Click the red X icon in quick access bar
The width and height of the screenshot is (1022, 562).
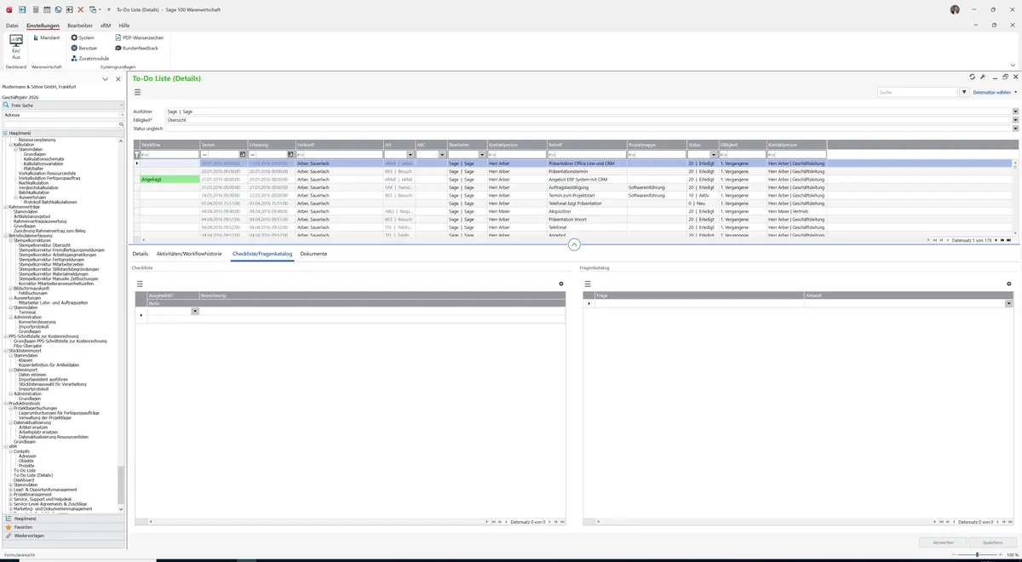(x=81, y=9)
